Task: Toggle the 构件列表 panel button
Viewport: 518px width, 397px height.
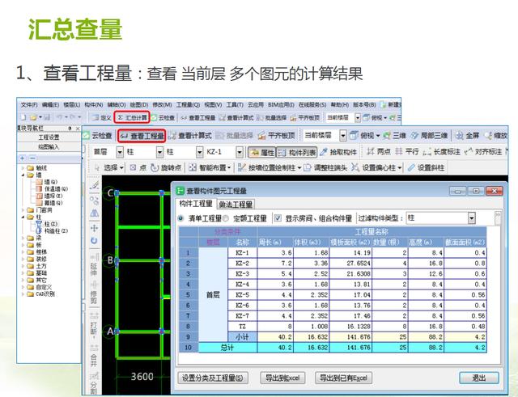Action: (x=297, y=152)
